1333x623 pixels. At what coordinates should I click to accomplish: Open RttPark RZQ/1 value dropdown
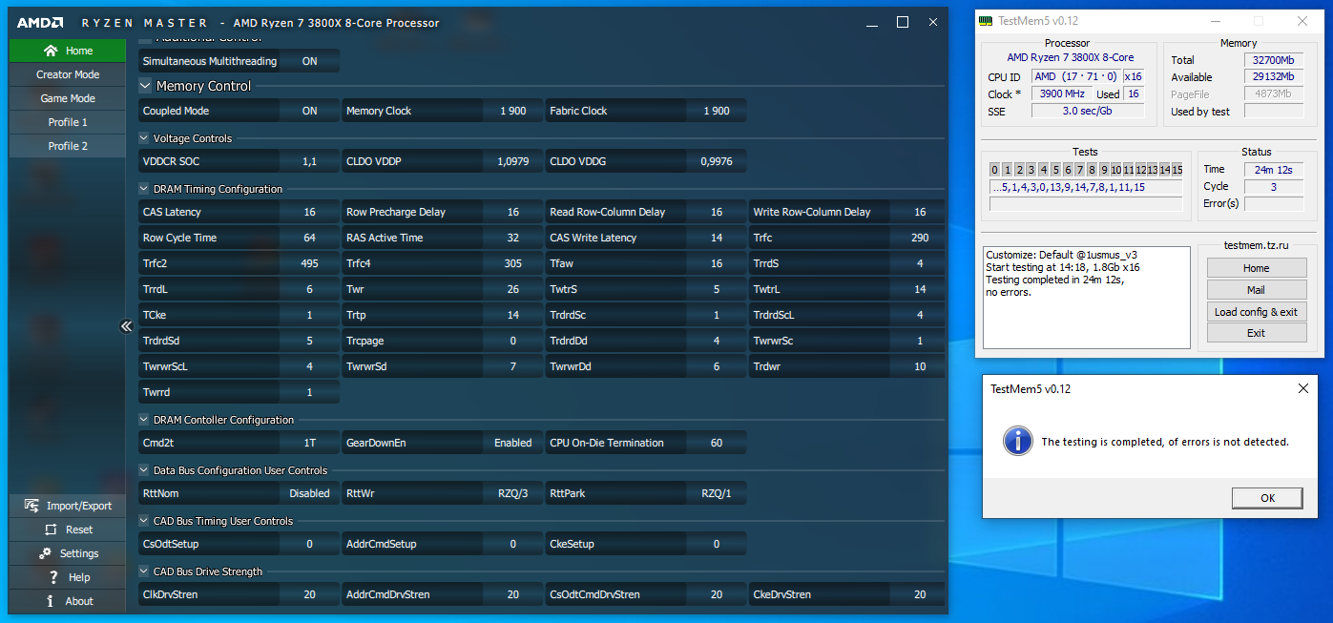717,493
